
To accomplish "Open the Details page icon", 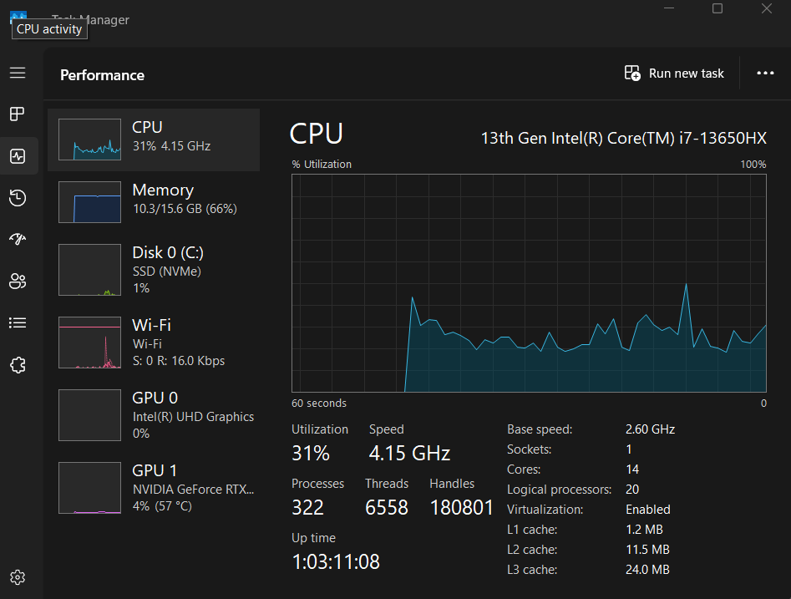I will (18, 323).
